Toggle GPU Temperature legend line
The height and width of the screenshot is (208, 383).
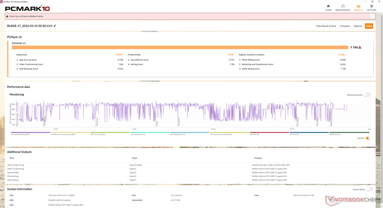[189, 133]
